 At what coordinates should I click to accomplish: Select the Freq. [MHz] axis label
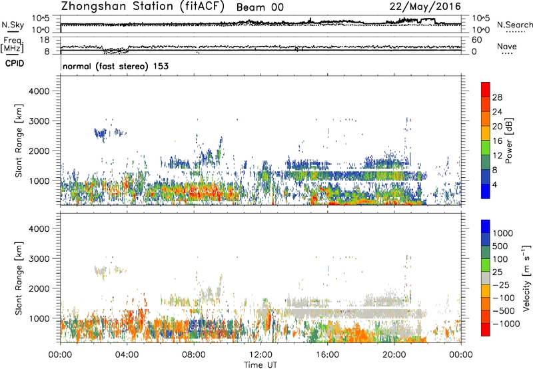coord(13,45)
